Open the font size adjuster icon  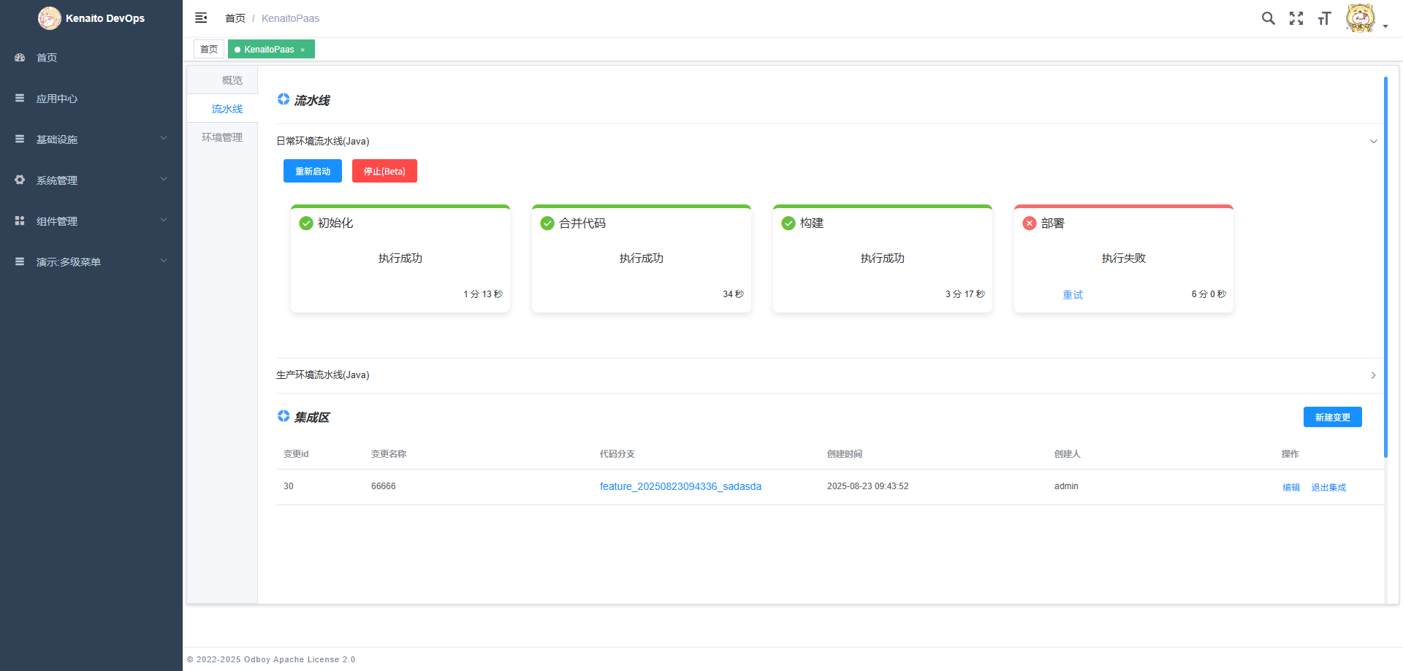pyautogui.click(x=1324, y=18)
